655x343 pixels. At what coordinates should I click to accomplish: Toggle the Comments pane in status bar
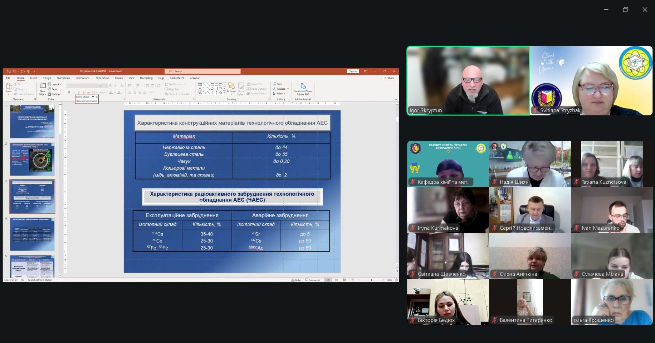click(313, 280)
